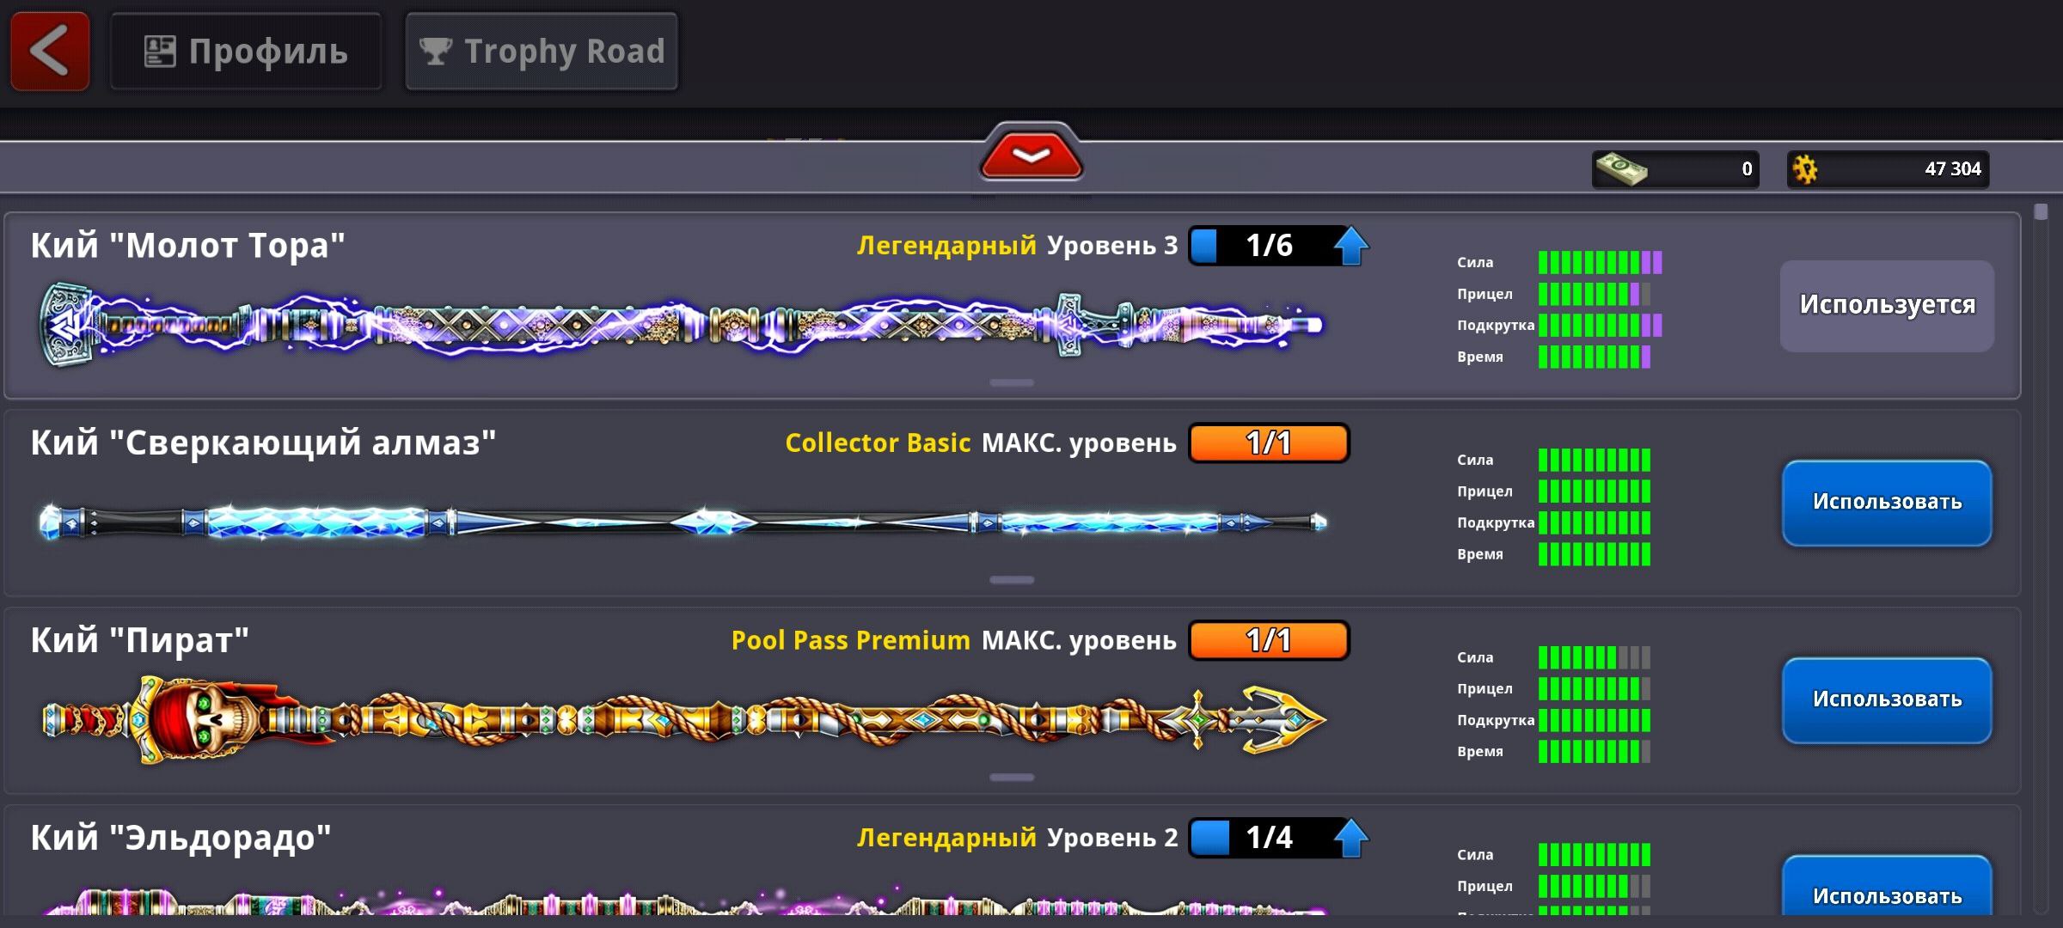
Task: Click Использовать for Пират cue
Action: pos(1887,700)
